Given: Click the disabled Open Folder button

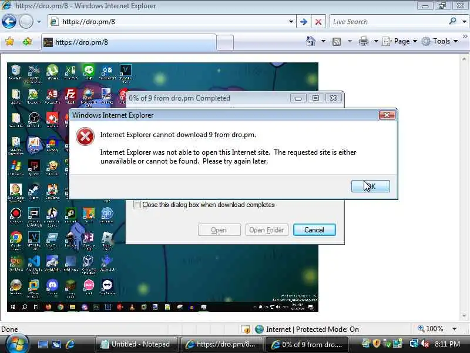Looking at the screenshot, I should point(267,230).
